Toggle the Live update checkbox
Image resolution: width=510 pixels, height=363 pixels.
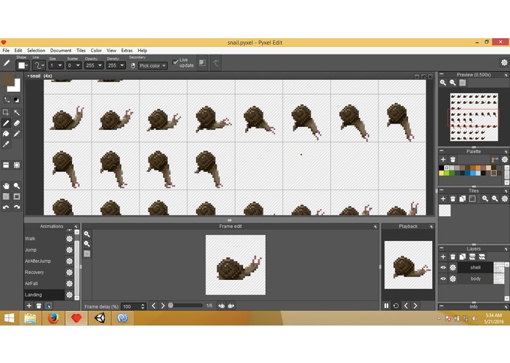pyautogui.click(x=175, y=62)
